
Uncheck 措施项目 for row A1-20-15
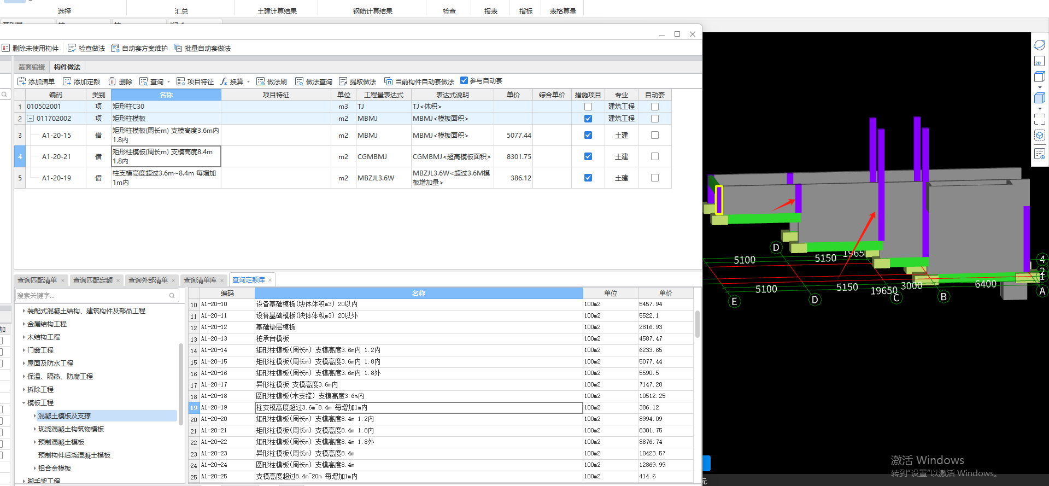pos(588,135)
